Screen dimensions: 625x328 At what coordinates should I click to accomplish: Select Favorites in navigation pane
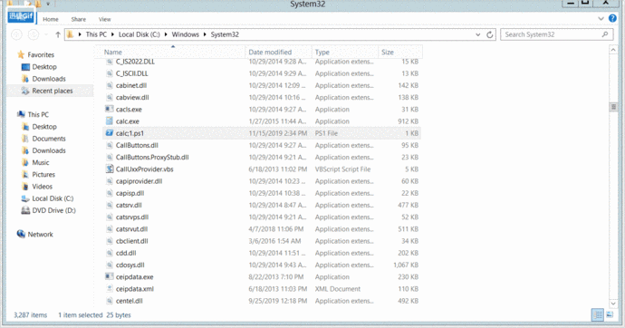pos(41,54)
